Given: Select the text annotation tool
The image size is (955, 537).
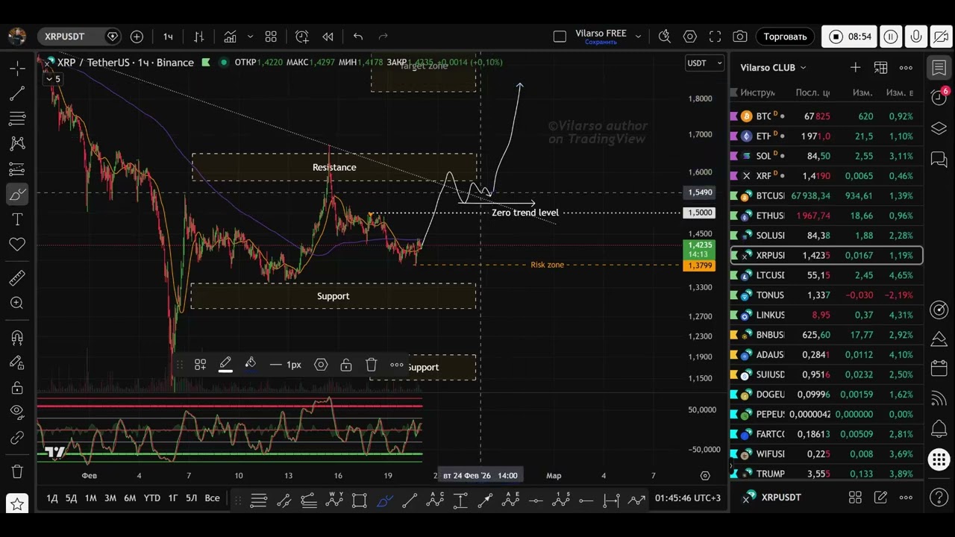Looking at the screenshot, I should [17, 219].
